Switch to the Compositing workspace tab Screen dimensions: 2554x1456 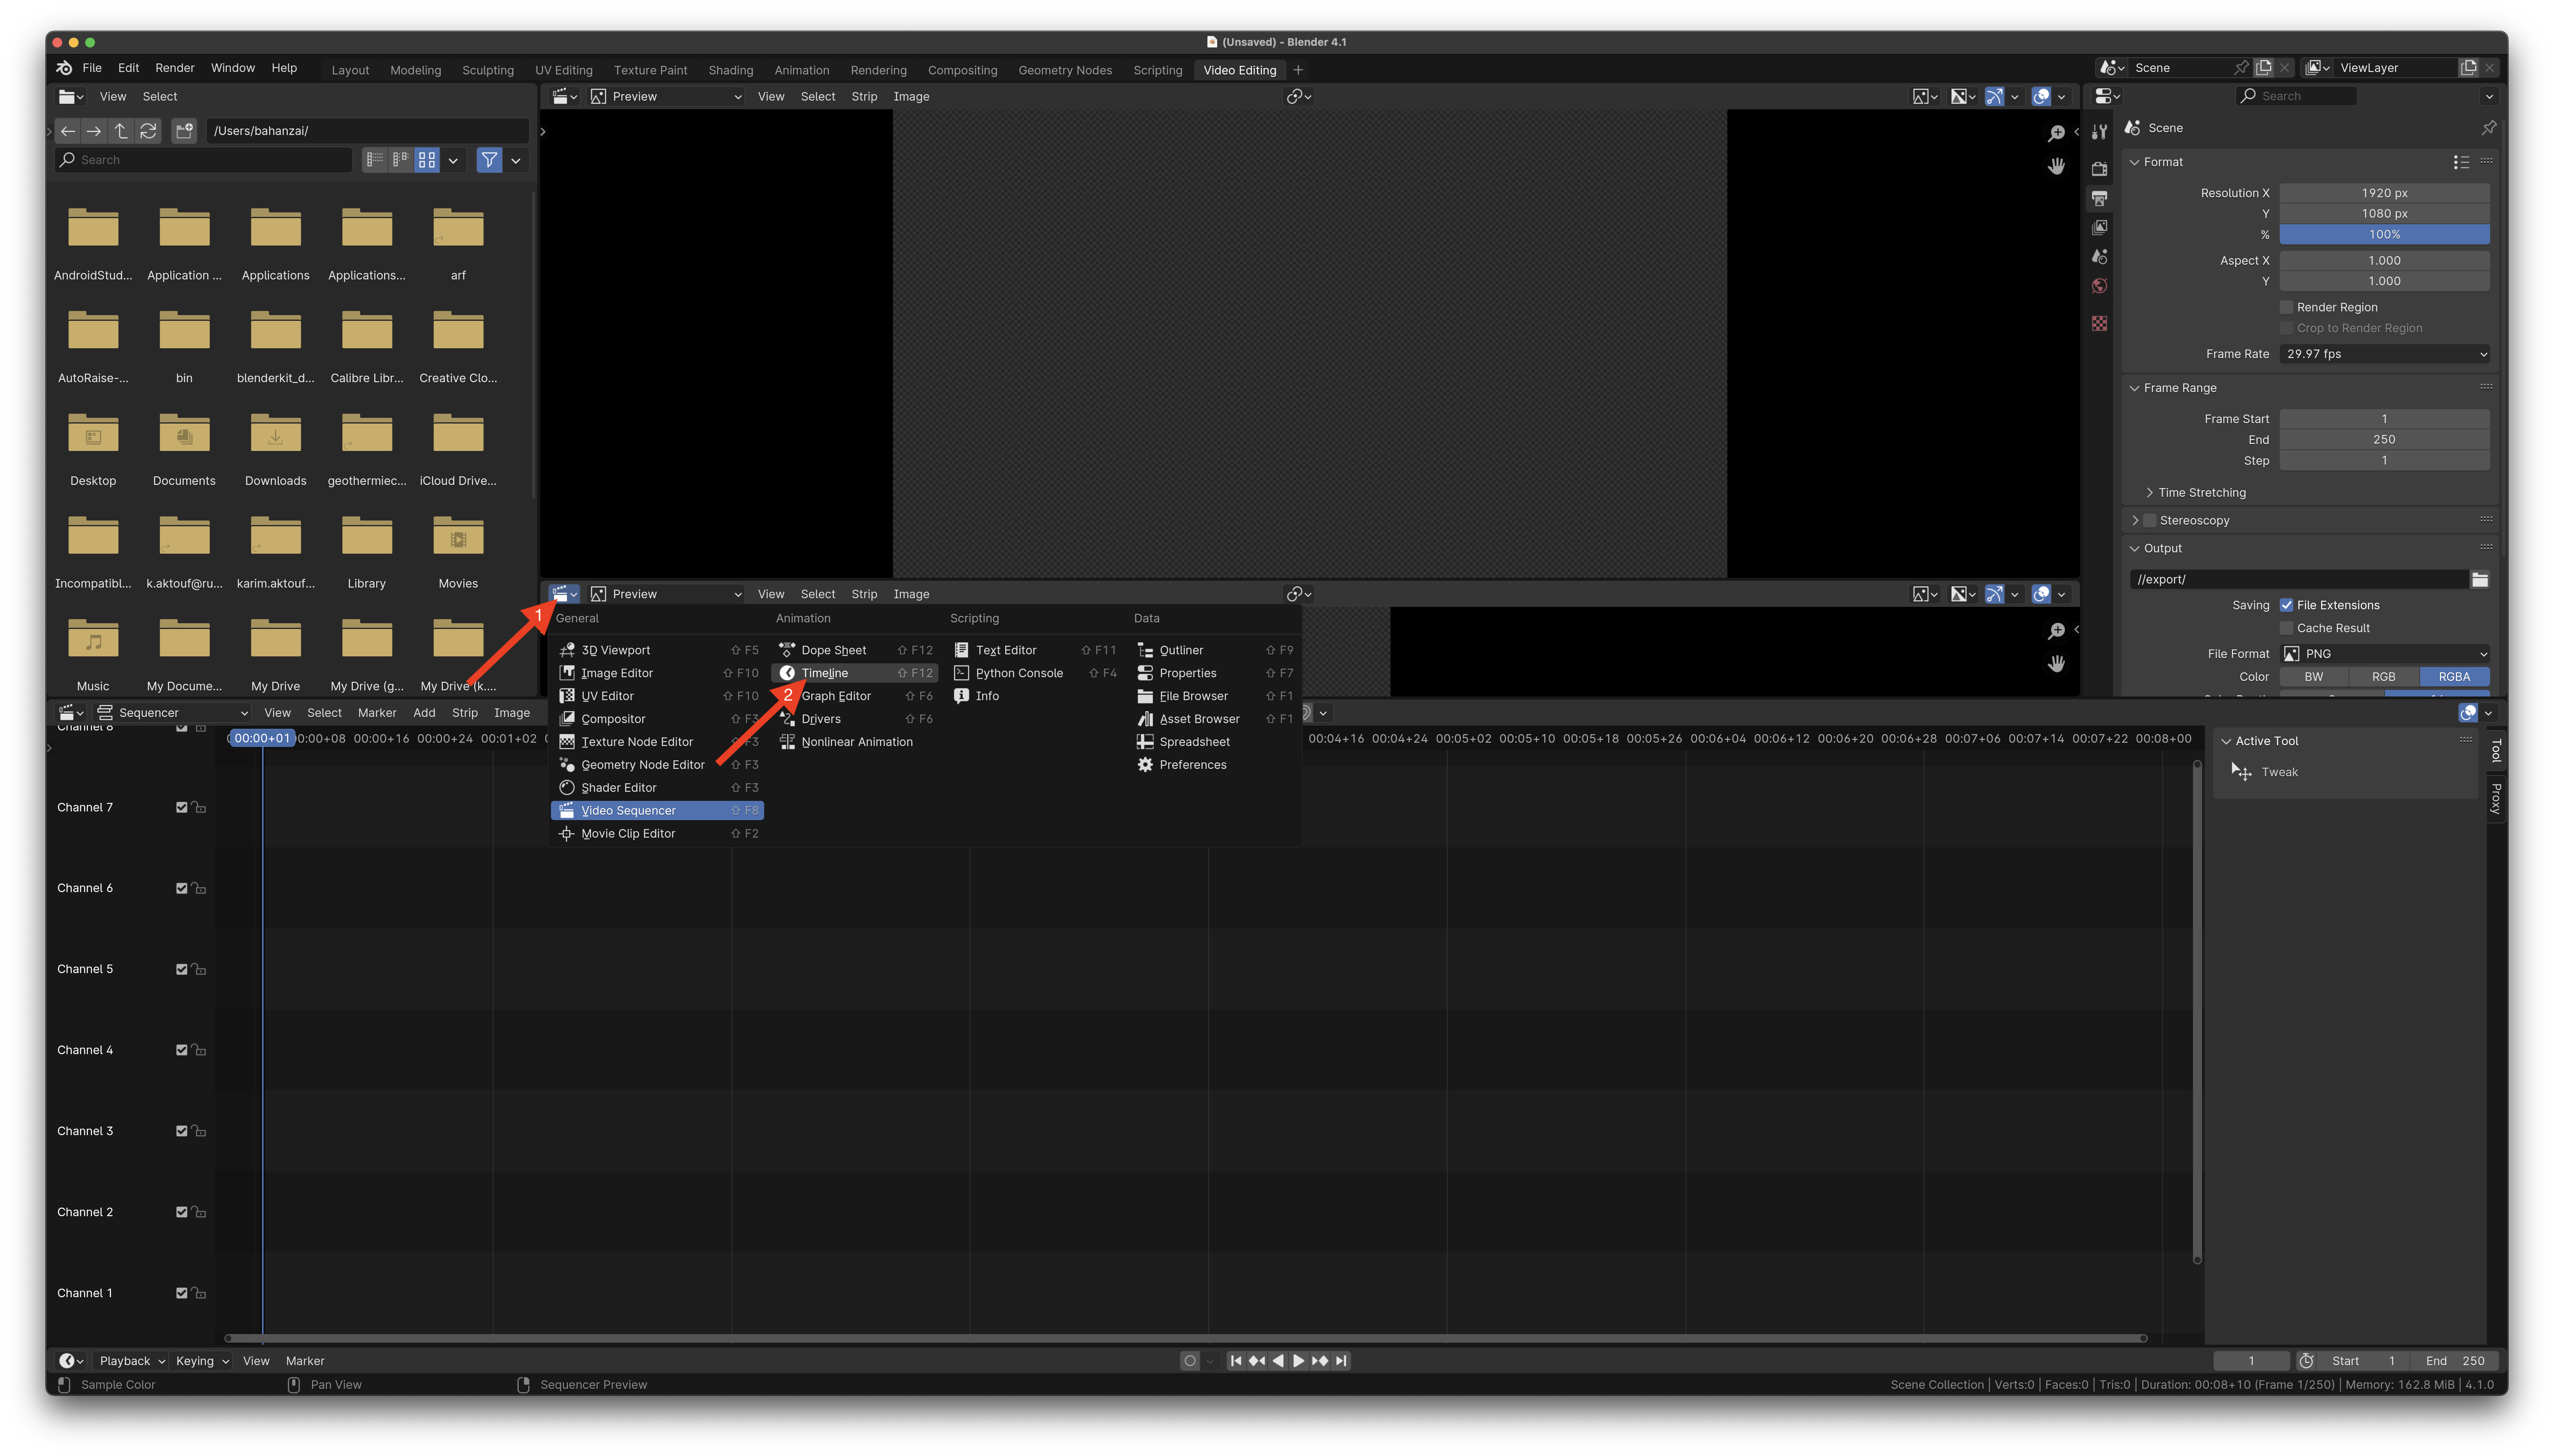(962, 70)
